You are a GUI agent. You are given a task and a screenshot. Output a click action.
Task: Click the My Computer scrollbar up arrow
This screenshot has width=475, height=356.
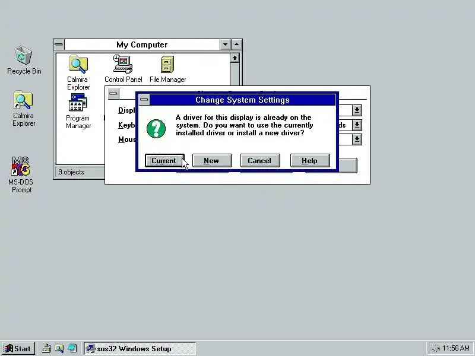click(235, 58)
